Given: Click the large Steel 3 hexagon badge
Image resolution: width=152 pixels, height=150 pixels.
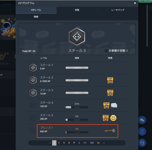Looking at the screenshot, I should [77, 36].
